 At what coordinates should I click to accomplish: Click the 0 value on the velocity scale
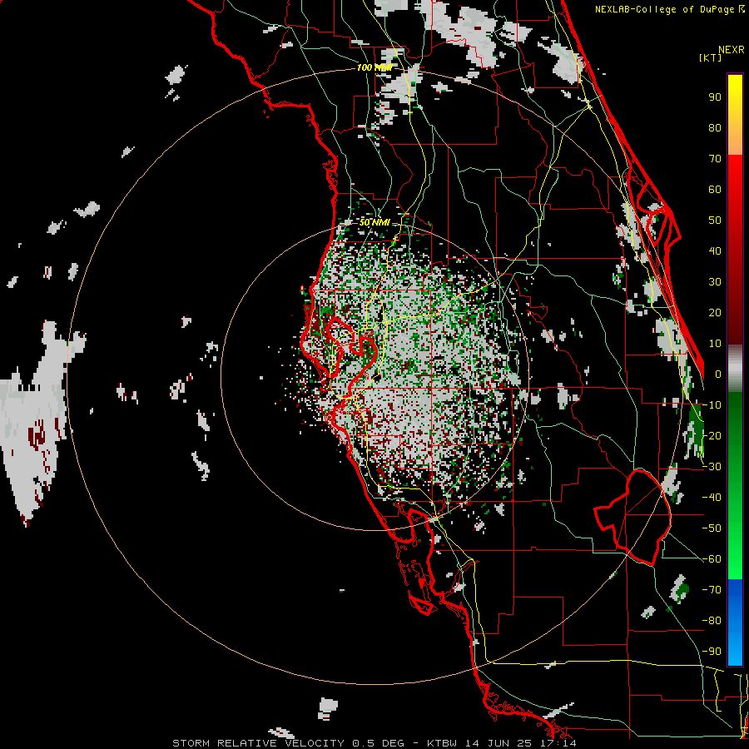click(718, 374)
